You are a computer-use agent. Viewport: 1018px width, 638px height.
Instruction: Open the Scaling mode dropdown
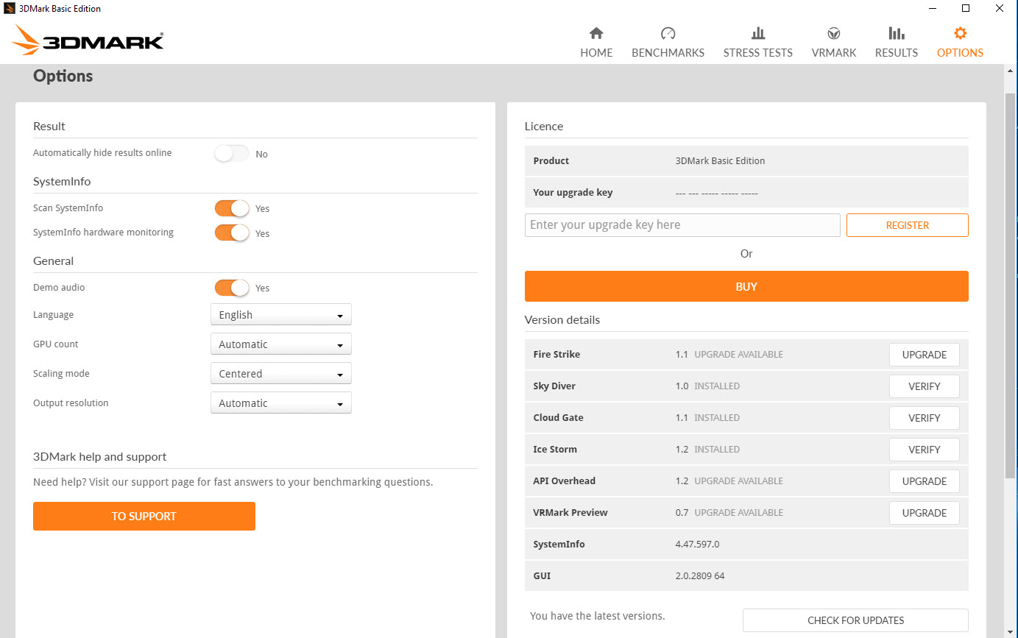click(x=281, y=373)
